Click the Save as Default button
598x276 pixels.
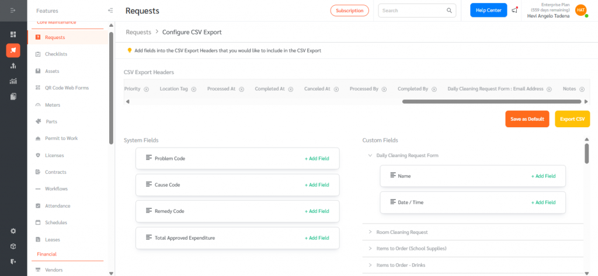click(x=527, y=119)
